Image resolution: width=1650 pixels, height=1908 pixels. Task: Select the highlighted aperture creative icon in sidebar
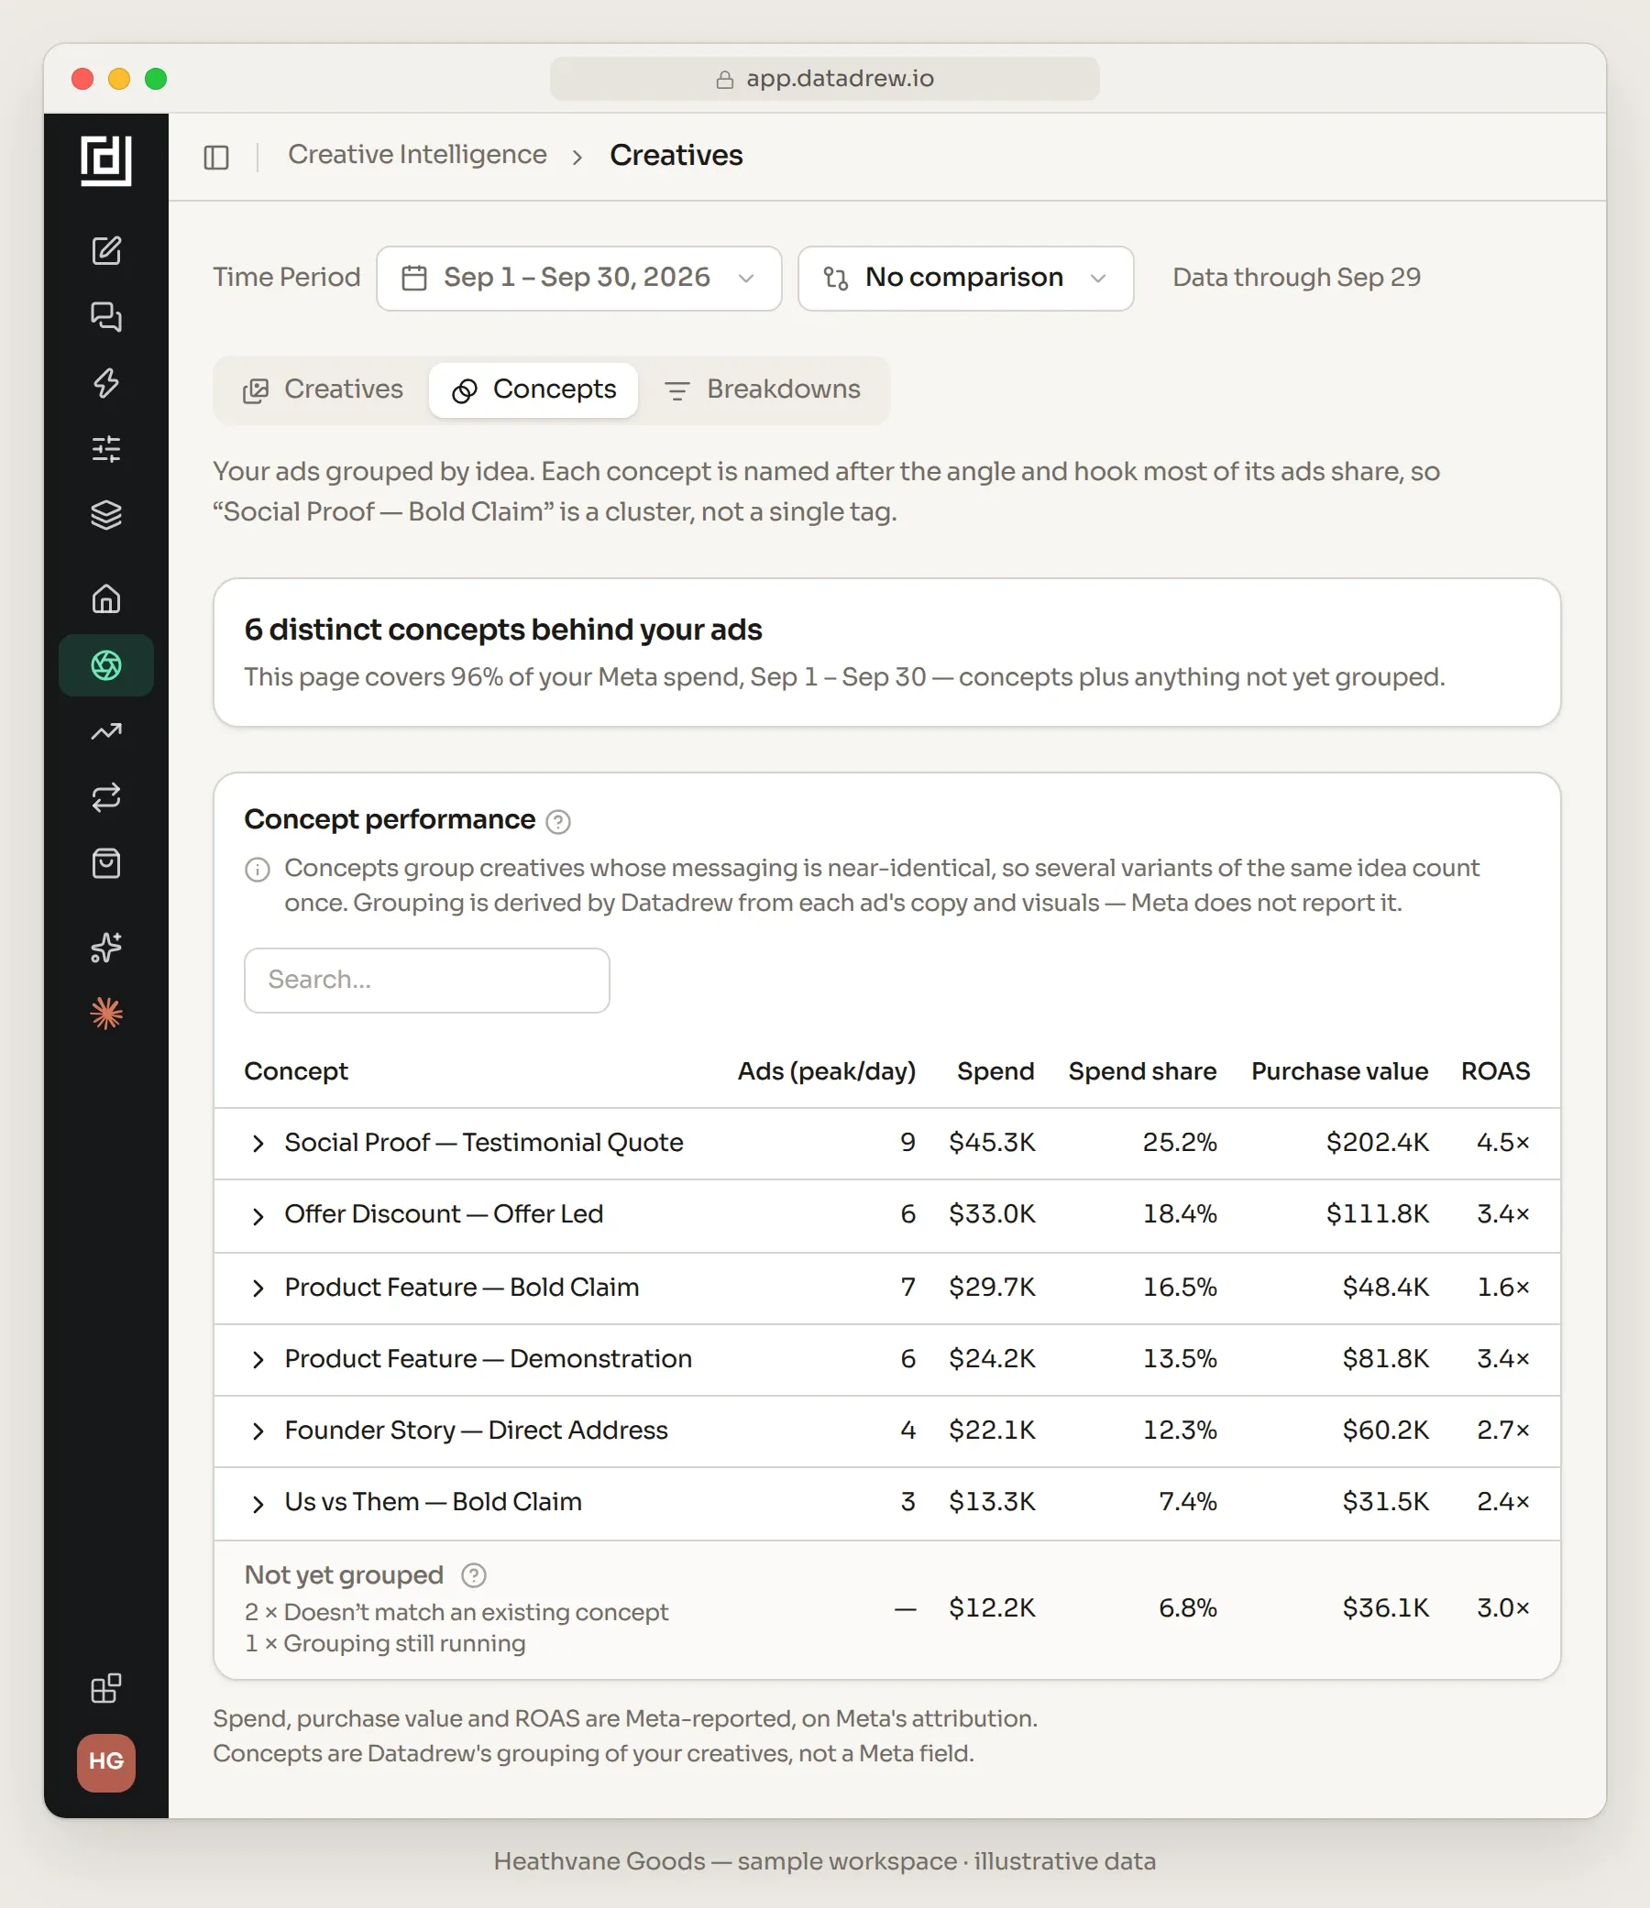(x=106, y=664)
